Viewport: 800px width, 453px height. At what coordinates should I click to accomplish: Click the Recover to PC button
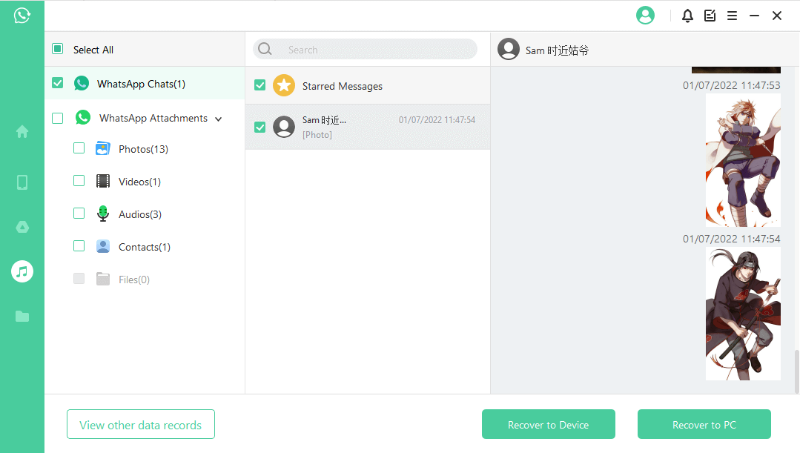704,425
